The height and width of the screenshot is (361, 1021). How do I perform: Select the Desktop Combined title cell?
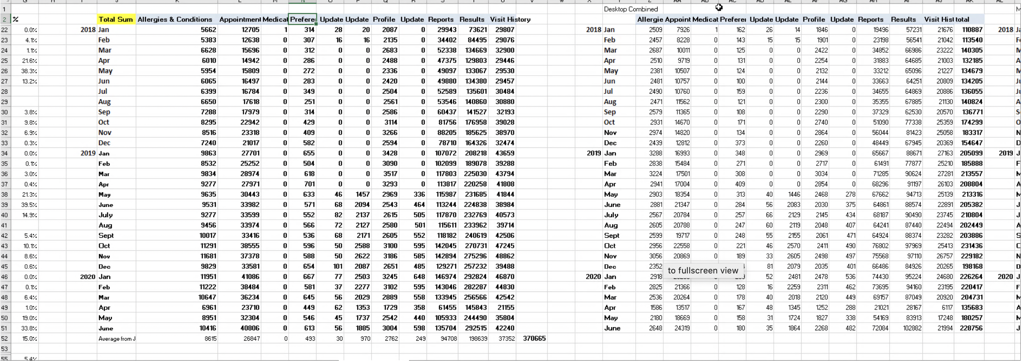[631, 9]
